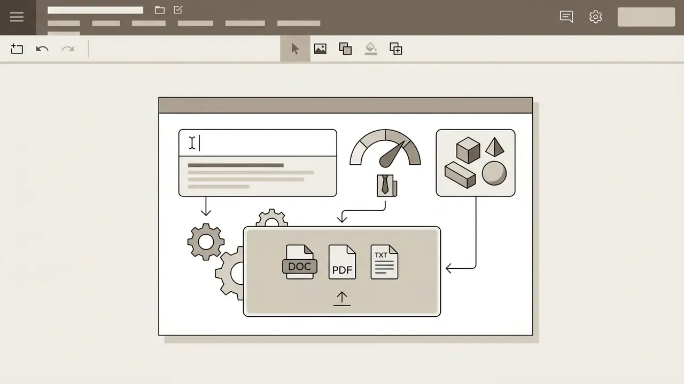The height and width of the screenshot is (384, 684).
Task: Redo the last undone action
Action: click(x=68, y=49)
